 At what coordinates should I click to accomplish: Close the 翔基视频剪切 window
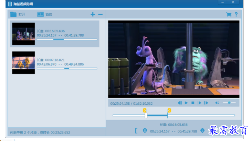point(233,2)
